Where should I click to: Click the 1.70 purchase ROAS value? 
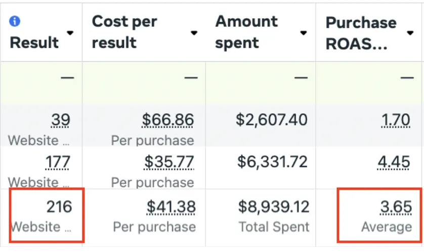pos(396,120)
